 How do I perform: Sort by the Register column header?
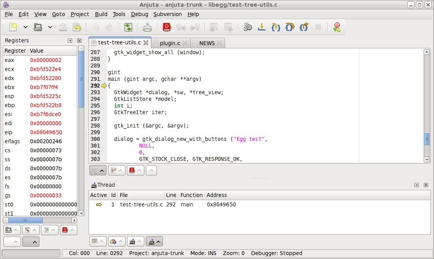click(15, 51)
